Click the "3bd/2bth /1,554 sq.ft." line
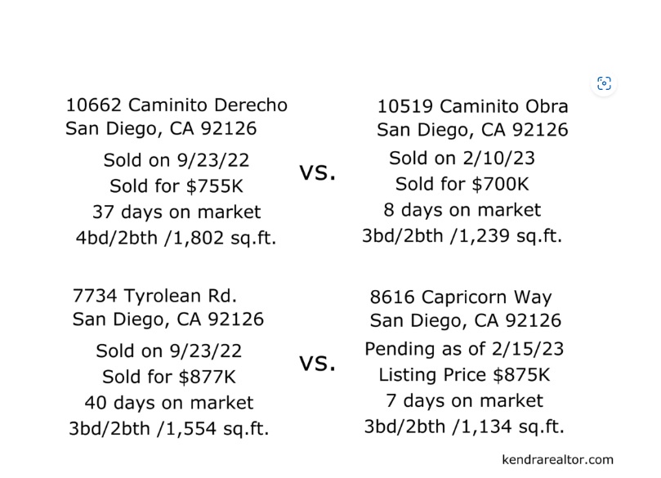The image size is (661, 478). point(169,429)
